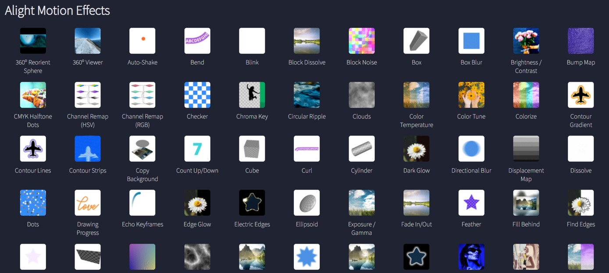Open the Drawing Progress 'love' icon

(x=88, y=203)
